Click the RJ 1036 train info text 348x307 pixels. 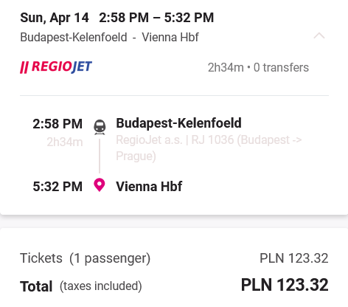[209, 148]
